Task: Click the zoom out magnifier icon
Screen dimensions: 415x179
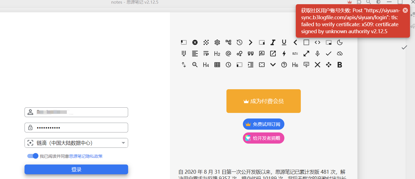Action: (x=195, y=65)
